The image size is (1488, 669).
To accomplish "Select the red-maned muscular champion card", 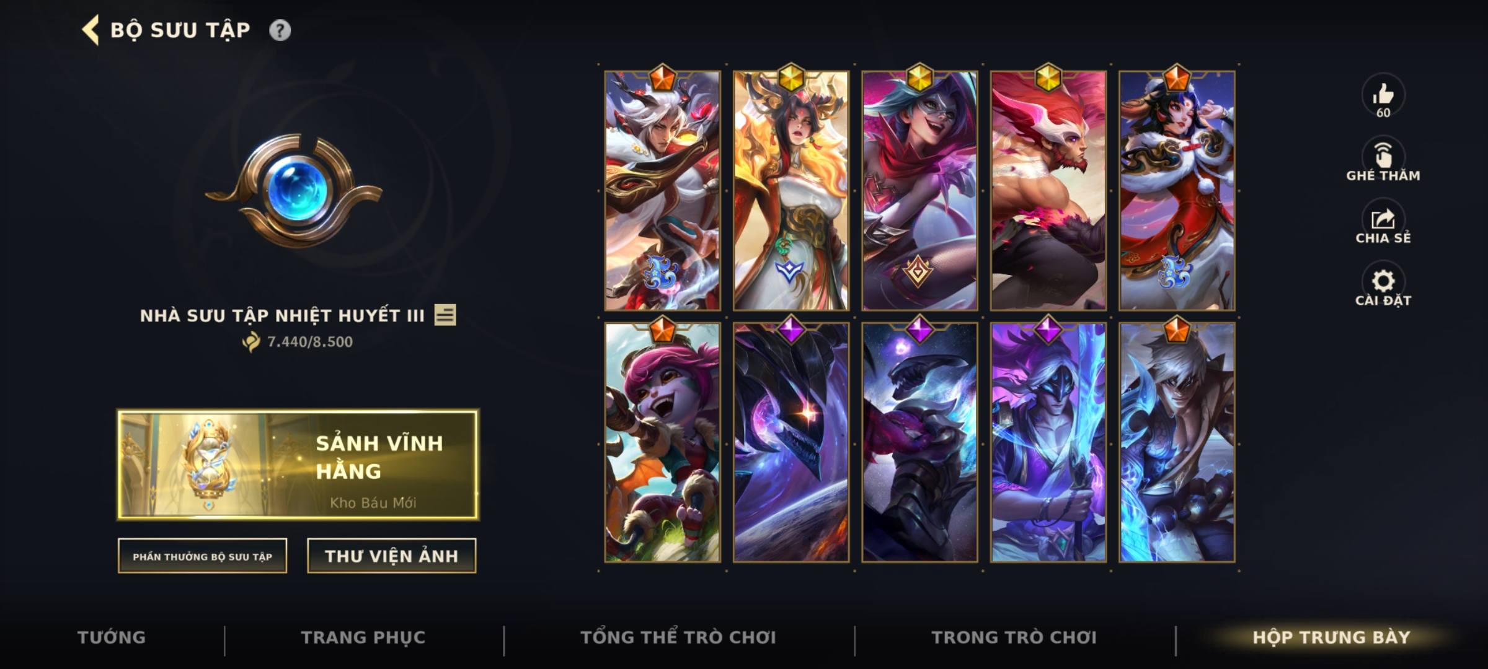I will tap(1048, 191).
